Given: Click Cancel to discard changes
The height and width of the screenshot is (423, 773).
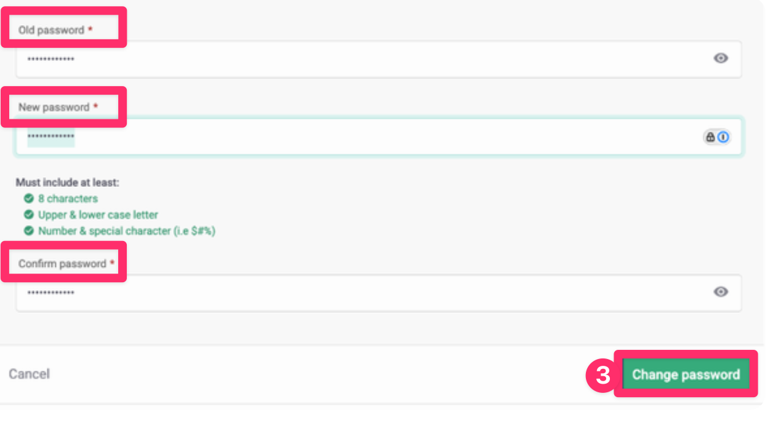Looking at the screenshot, I should (29, 374).
